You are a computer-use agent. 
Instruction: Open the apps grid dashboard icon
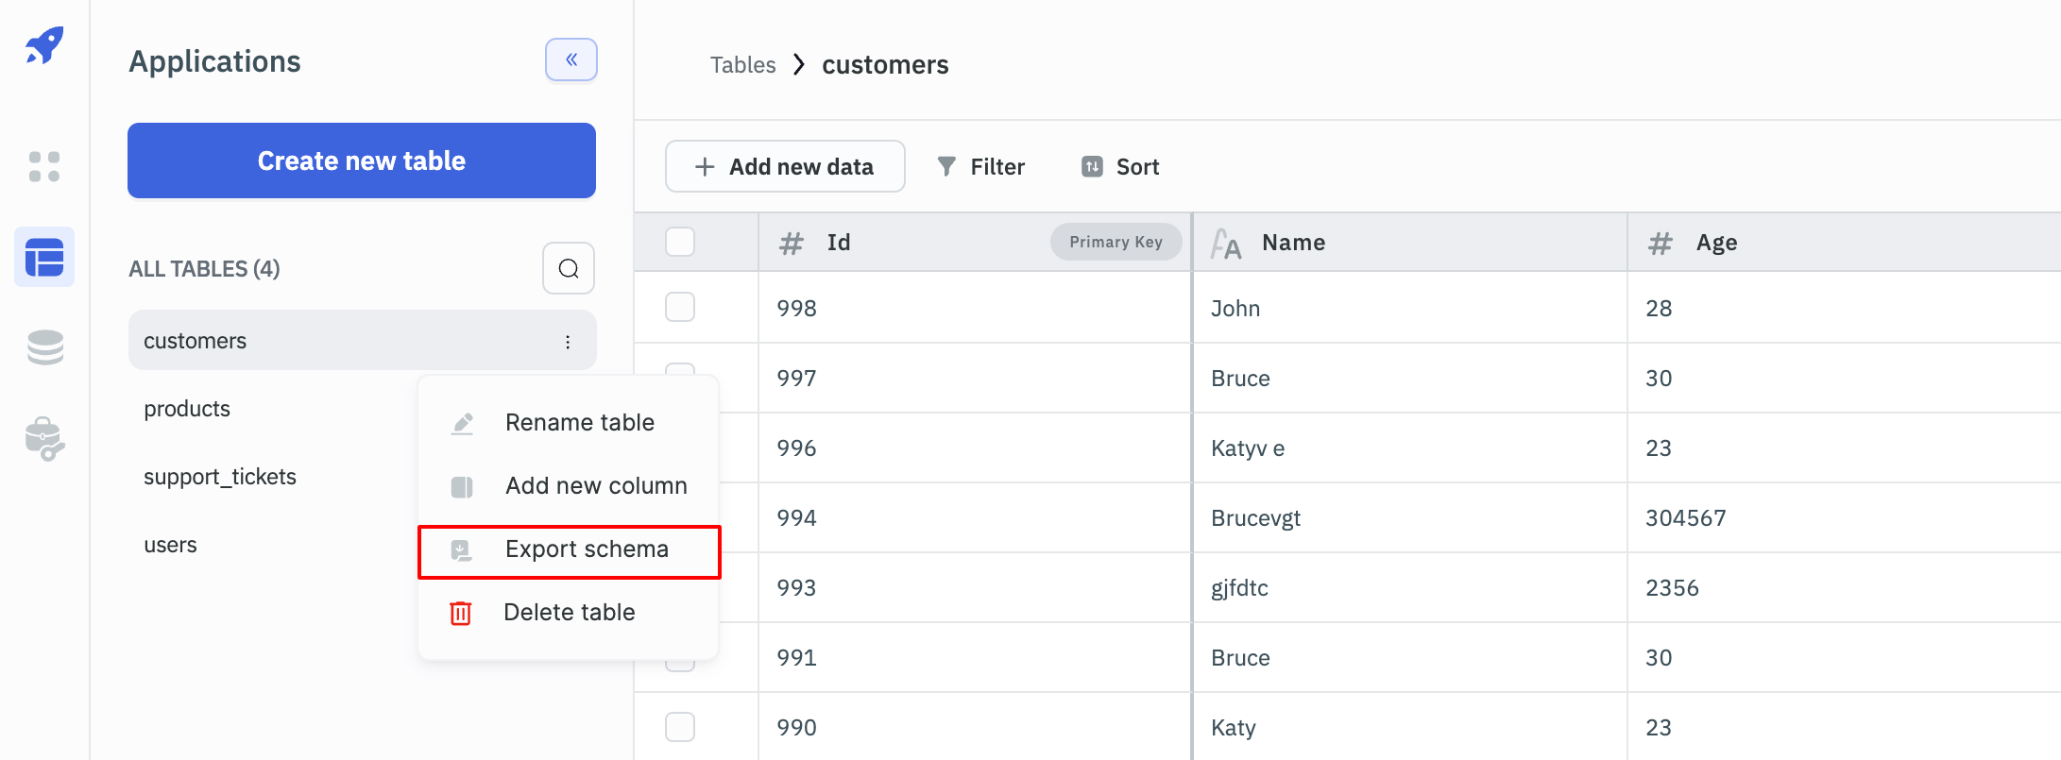tap(44, 167)
